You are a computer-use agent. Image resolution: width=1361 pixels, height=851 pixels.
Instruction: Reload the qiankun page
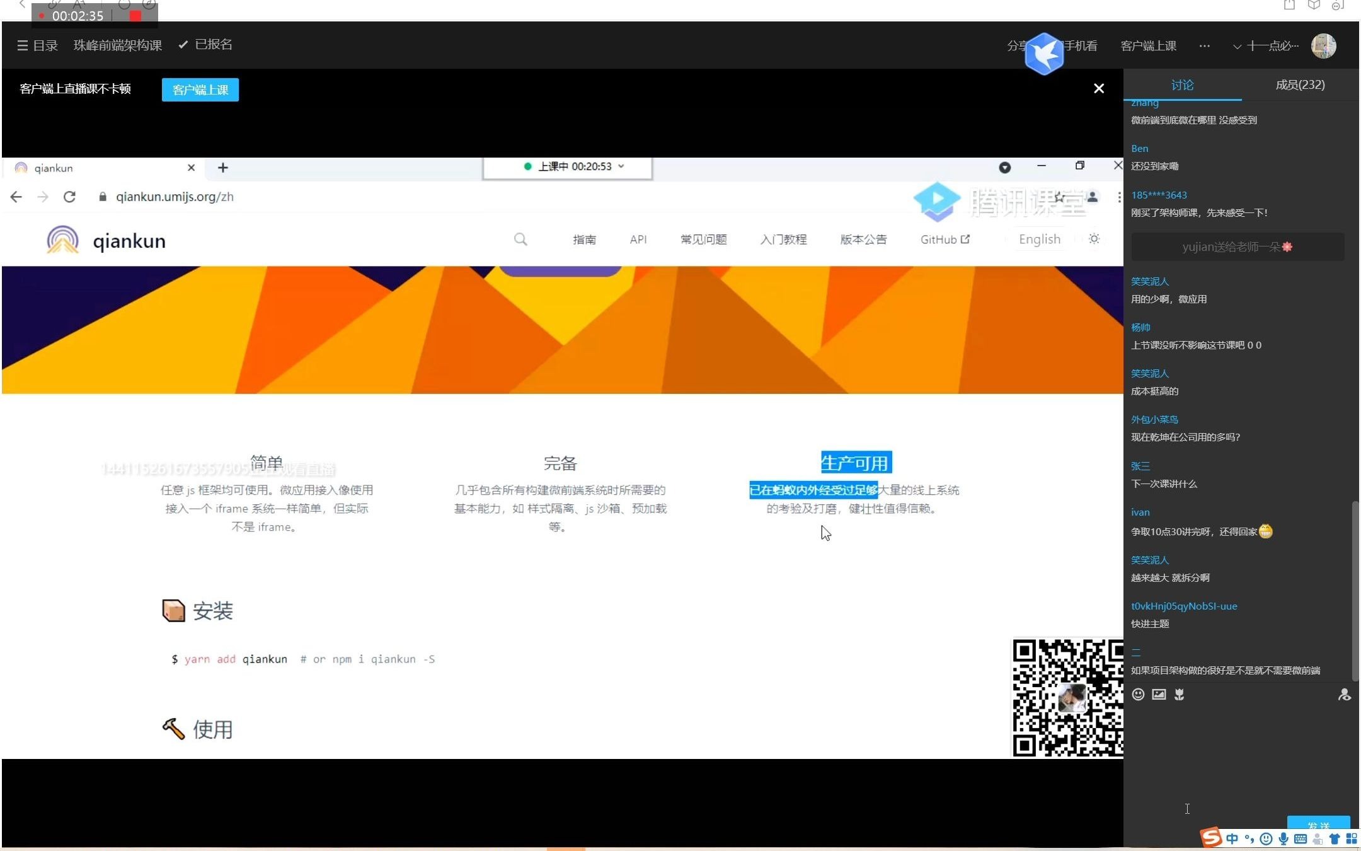[x=69, y=197]
